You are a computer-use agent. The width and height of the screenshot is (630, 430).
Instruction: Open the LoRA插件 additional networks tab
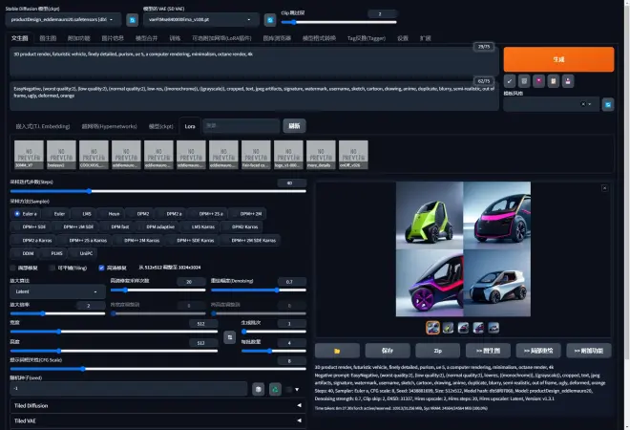(x=221, y=38)
